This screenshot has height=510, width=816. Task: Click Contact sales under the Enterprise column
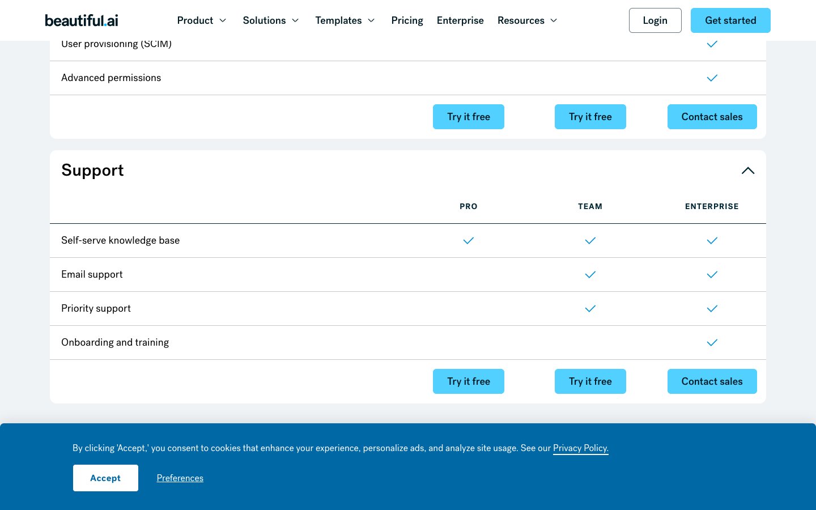coord(712,381)
